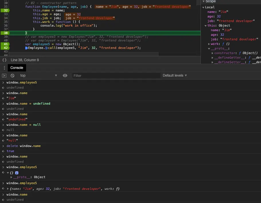Toggle the breakpoint marker on line 38
Viewport: 261px width, 203px height.
(x=5, y=33)
